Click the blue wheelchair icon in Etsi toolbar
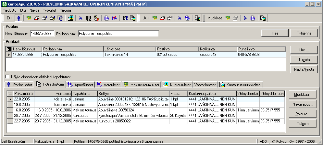Viewport: 323px width, 145px height. click(81, 18)
